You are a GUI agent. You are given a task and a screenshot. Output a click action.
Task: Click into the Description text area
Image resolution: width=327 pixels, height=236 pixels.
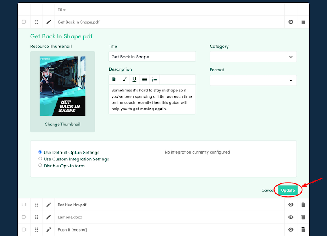coord(152,99)
